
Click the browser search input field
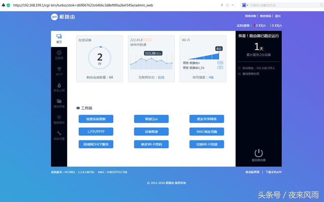(x=284, y=5)
